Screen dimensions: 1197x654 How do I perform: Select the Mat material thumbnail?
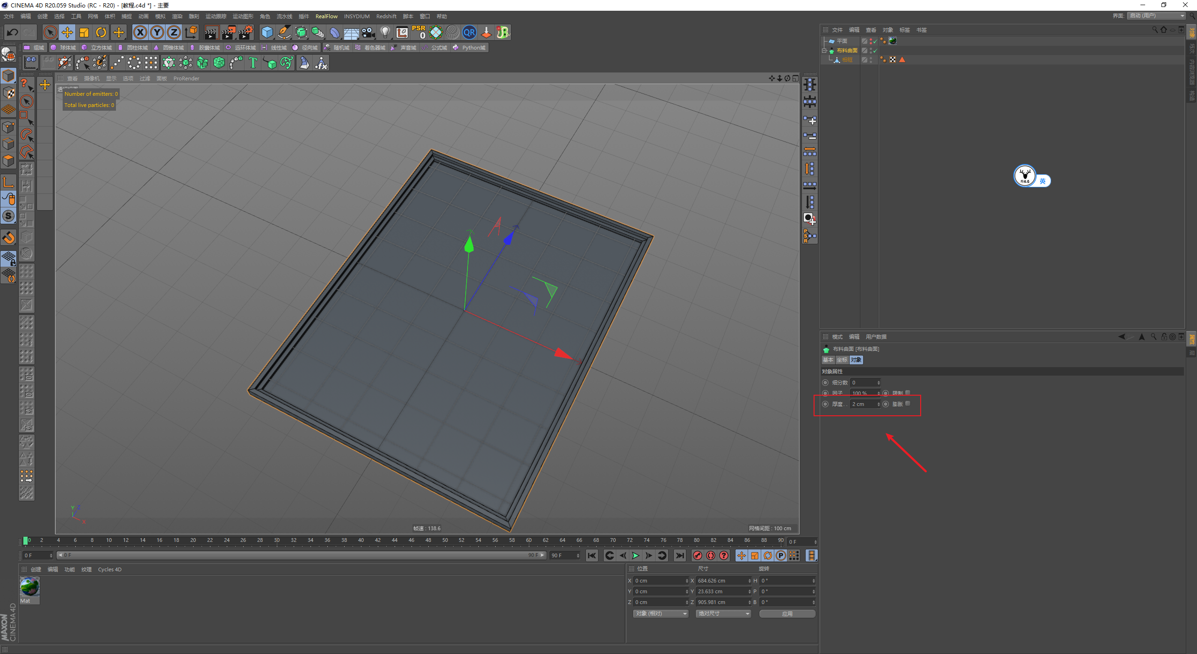29,587
